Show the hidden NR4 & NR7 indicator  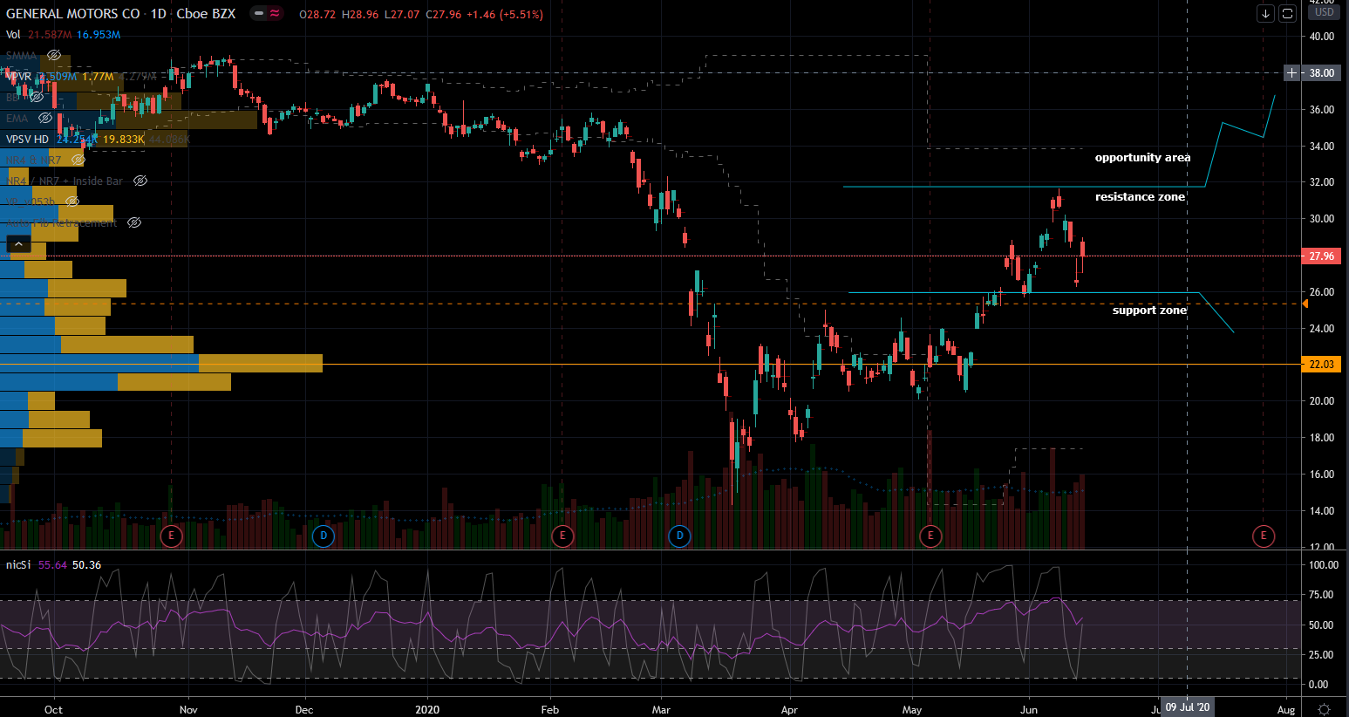[x=78, y=160]
